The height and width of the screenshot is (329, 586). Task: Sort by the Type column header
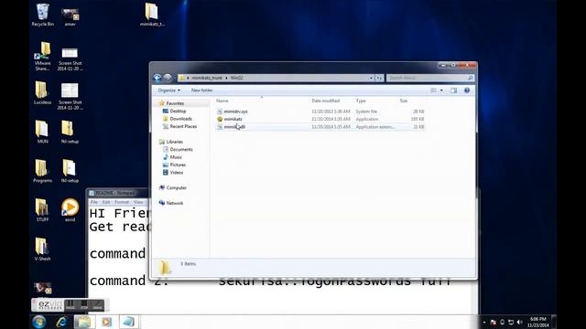tap(361, 101)
